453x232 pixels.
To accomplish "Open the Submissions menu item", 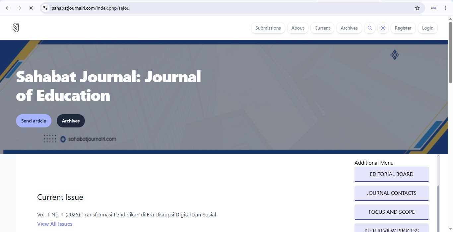I will [268, 28].
